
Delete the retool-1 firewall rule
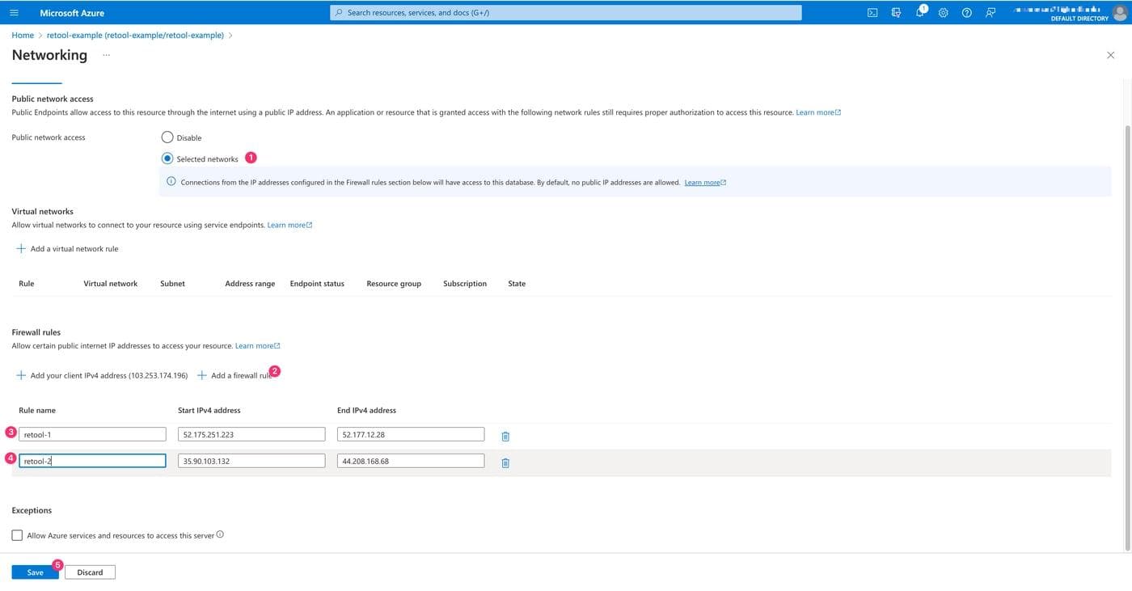point(505,437)
